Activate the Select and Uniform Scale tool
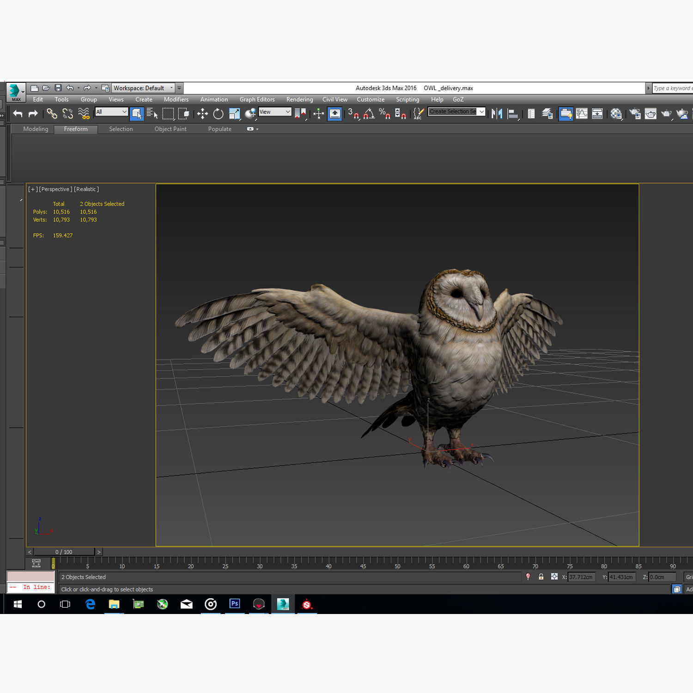This screenshot has height=693, width=693. (x=234, y=114)
